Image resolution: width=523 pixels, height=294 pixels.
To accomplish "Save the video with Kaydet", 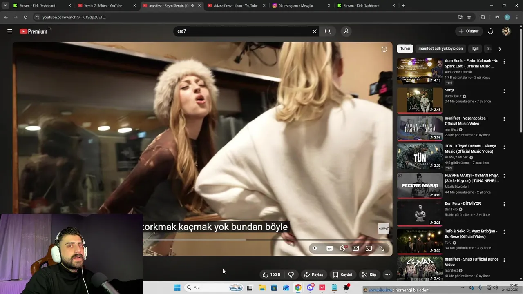I will coord(342,274).
